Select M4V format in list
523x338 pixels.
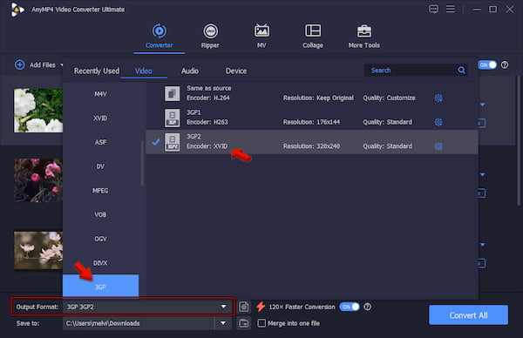pos(100,94)
